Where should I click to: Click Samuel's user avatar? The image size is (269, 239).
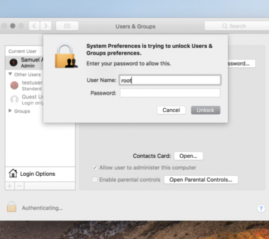click(x=14, y=63)
